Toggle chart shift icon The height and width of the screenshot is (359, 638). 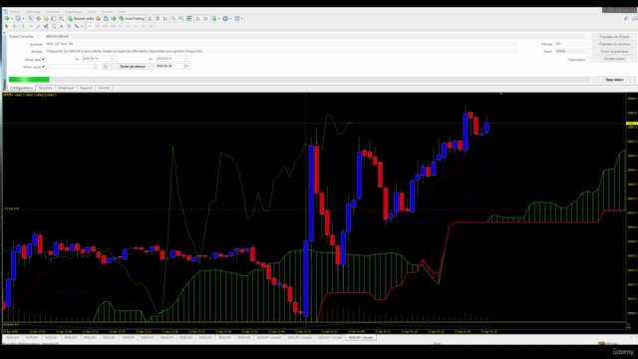pos(205,19)
